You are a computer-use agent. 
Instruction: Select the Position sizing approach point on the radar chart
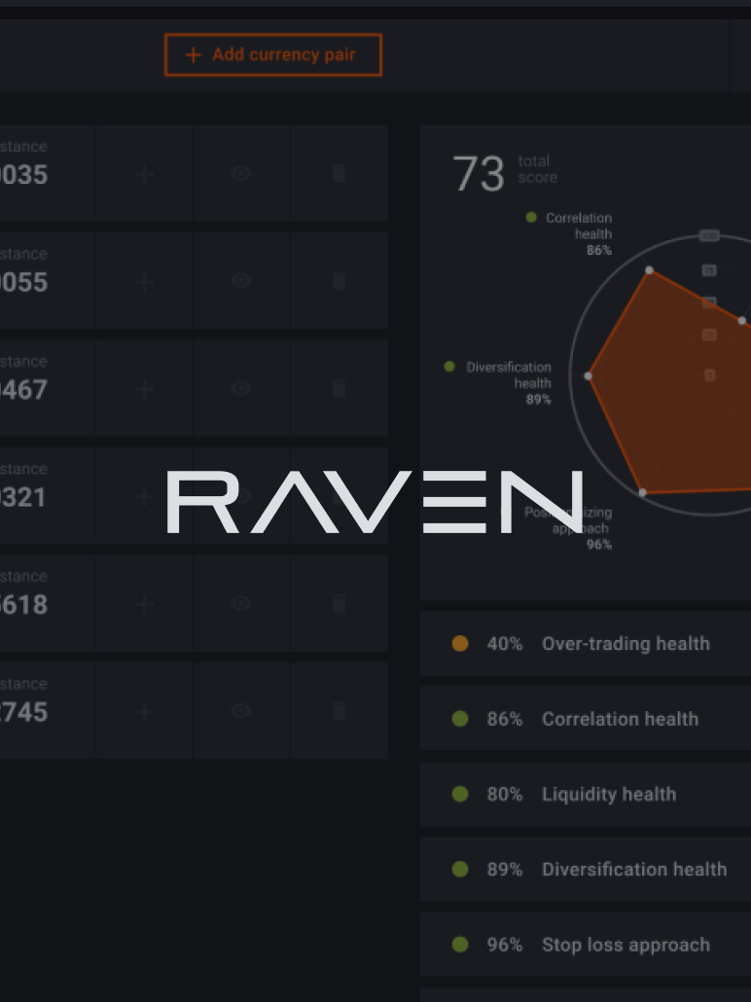pos(643,492)
